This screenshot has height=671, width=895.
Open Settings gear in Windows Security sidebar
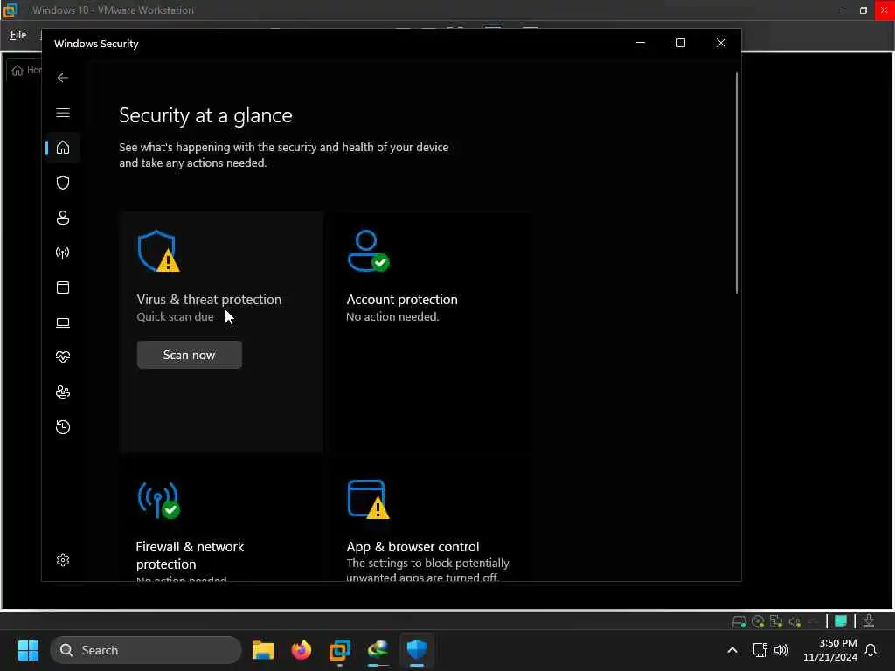click(63, 560)
